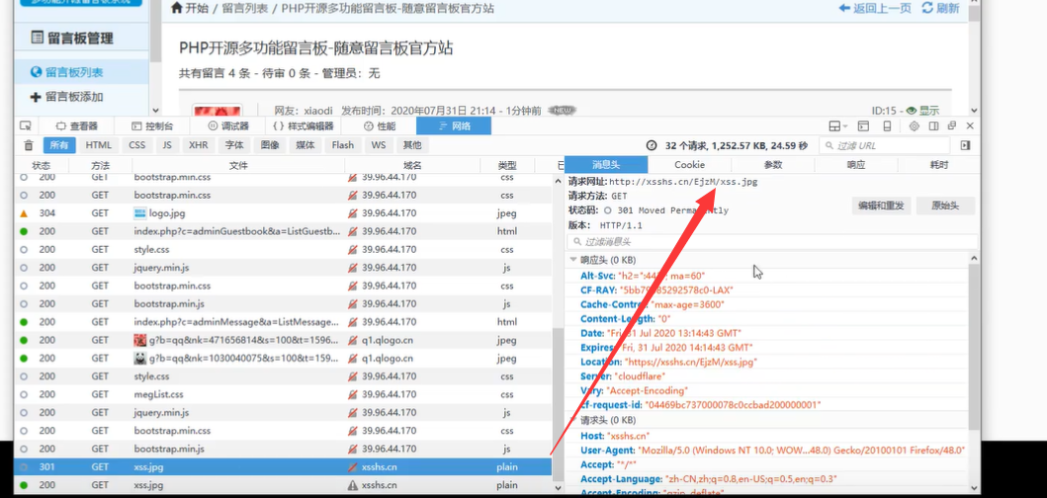Pick an element with the inspector picker icon

pyautogui.click(x=26, y=126)
